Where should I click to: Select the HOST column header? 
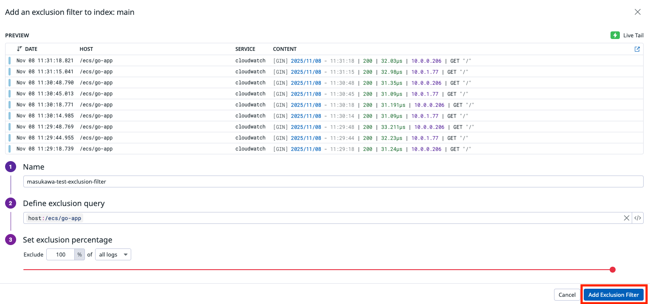point(86,49)
